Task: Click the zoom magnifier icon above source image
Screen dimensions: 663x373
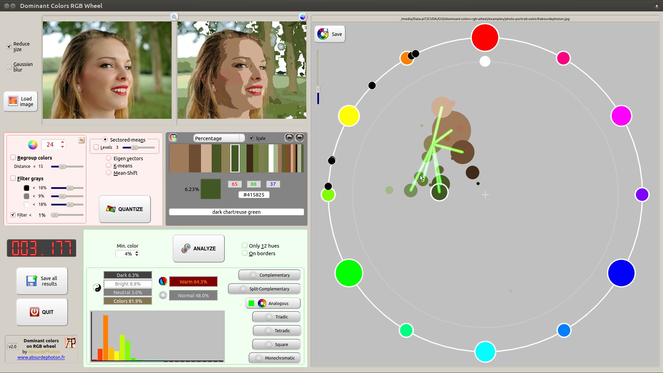Action: point(174,17)
